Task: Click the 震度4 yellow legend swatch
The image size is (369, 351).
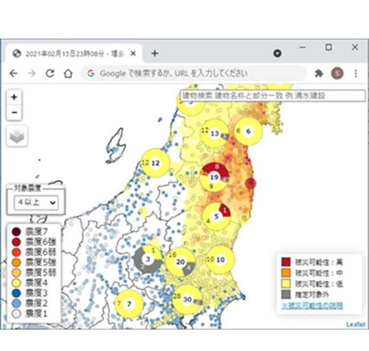Action: pyautogui.click(x=16, y=283)
